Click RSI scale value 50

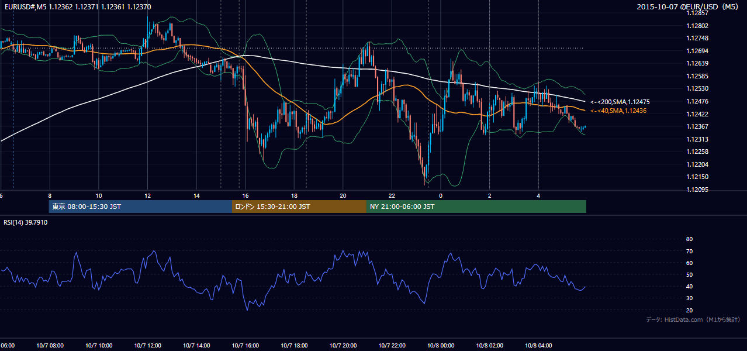pos(689,275)
